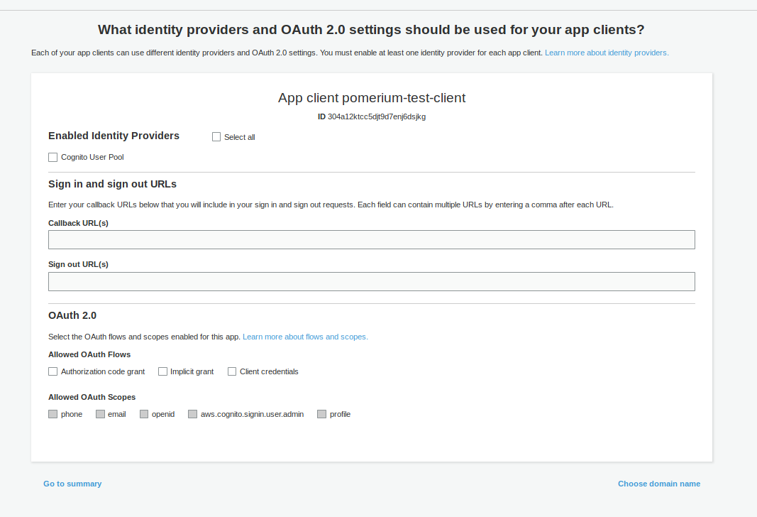The image size is (757, 517).
Task: Click inside the Callback URL(s) field
Action: click(x=371, y=239)
